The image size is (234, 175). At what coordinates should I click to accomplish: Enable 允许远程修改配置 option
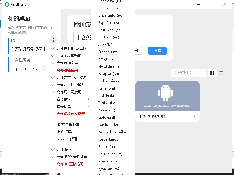70,114
